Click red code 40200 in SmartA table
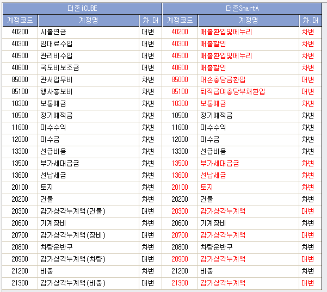The image size is (327, 292). point(180,32)
